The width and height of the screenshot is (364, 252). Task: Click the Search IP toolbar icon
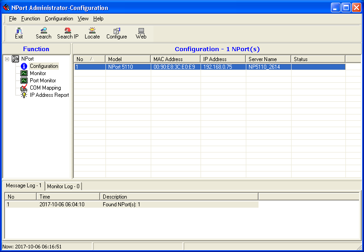(x=68, y=33)
